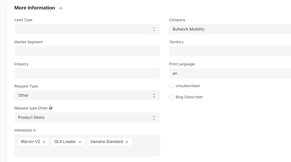The image size is (291, 162).
Task: Click the Market Segment field
Action: pos(87,51)
